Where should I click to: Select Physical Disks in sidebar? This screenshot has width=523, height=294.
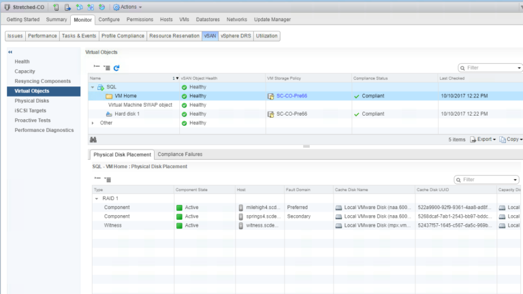click(31, 101)
